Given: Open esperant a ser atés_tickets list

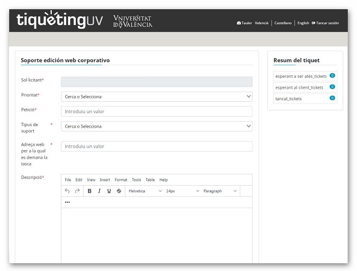Looking at the screenshot, I should tap(305, 76).
